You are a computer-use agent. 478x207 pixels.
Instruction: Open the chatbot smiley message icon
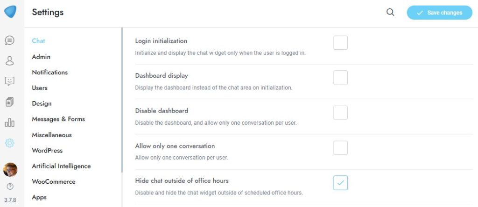click(x=10, y=81)
